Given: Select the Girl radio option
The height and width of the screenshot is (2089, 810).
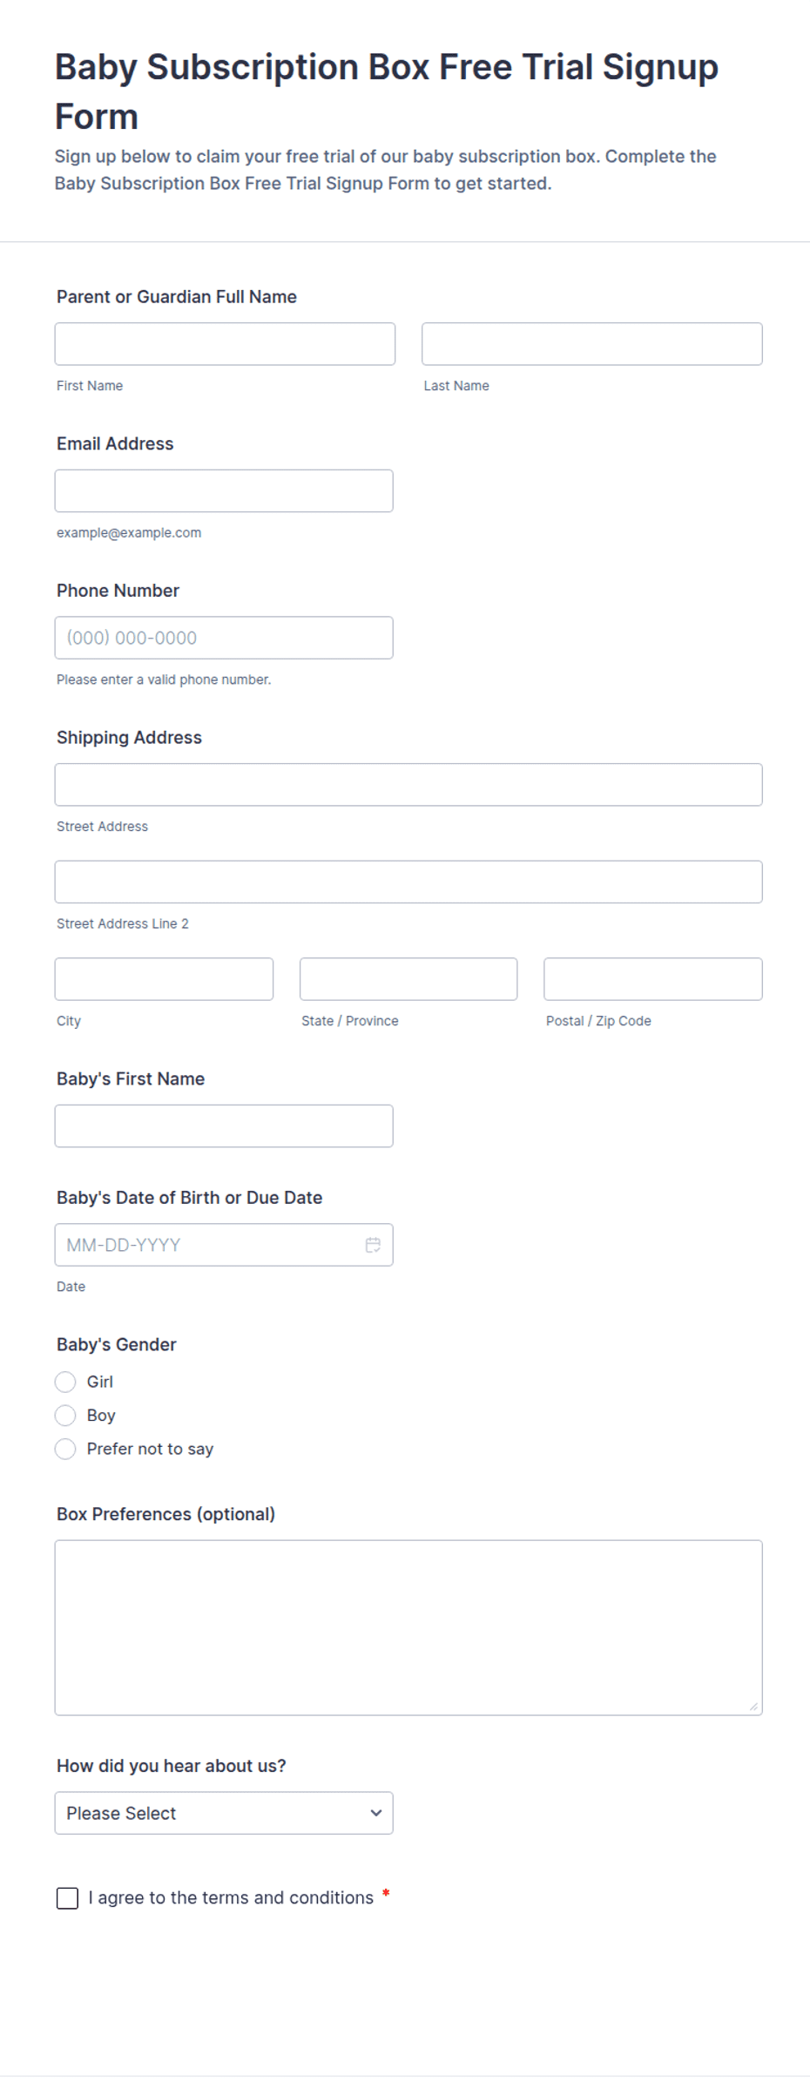Looking at the screenshot, I should [x=65, y=1382].
